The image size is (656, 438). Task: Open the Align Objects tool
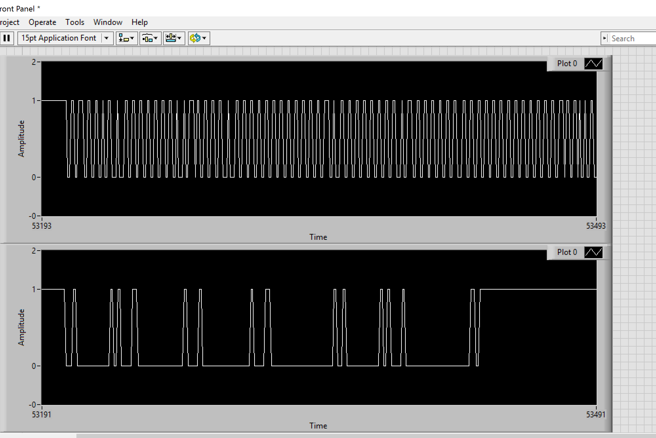coord(126,38)
